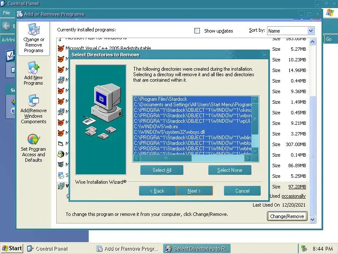Click the Last Used On 12/20/2021 text
This screenshot has width=338, height=254.
point(279,205)
